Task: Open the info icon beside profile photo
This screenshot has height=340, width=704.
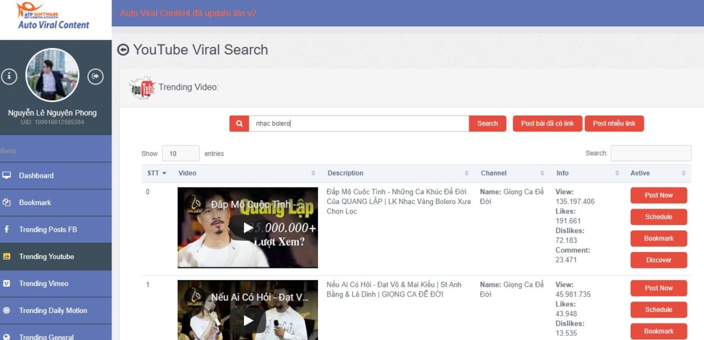Action: tap(9, 76)
